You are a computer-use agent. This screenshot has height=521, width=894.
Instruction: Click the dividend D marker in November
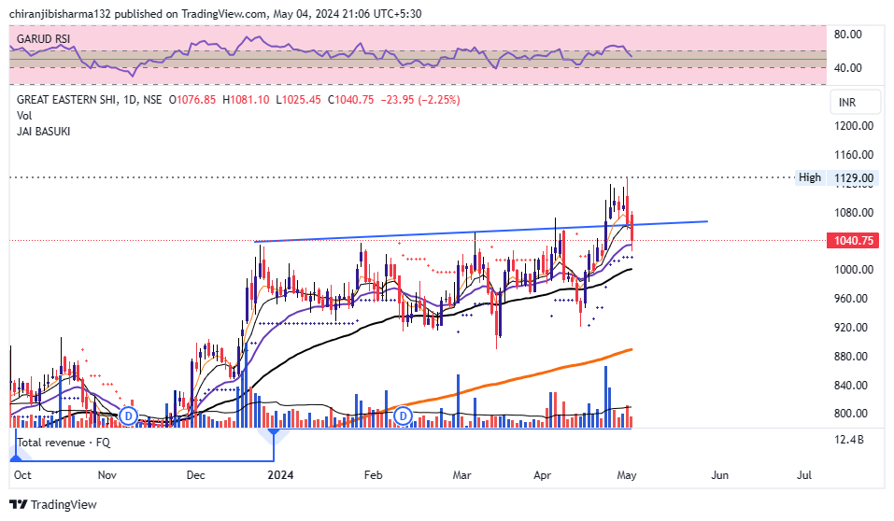click(x=129, y=416)
